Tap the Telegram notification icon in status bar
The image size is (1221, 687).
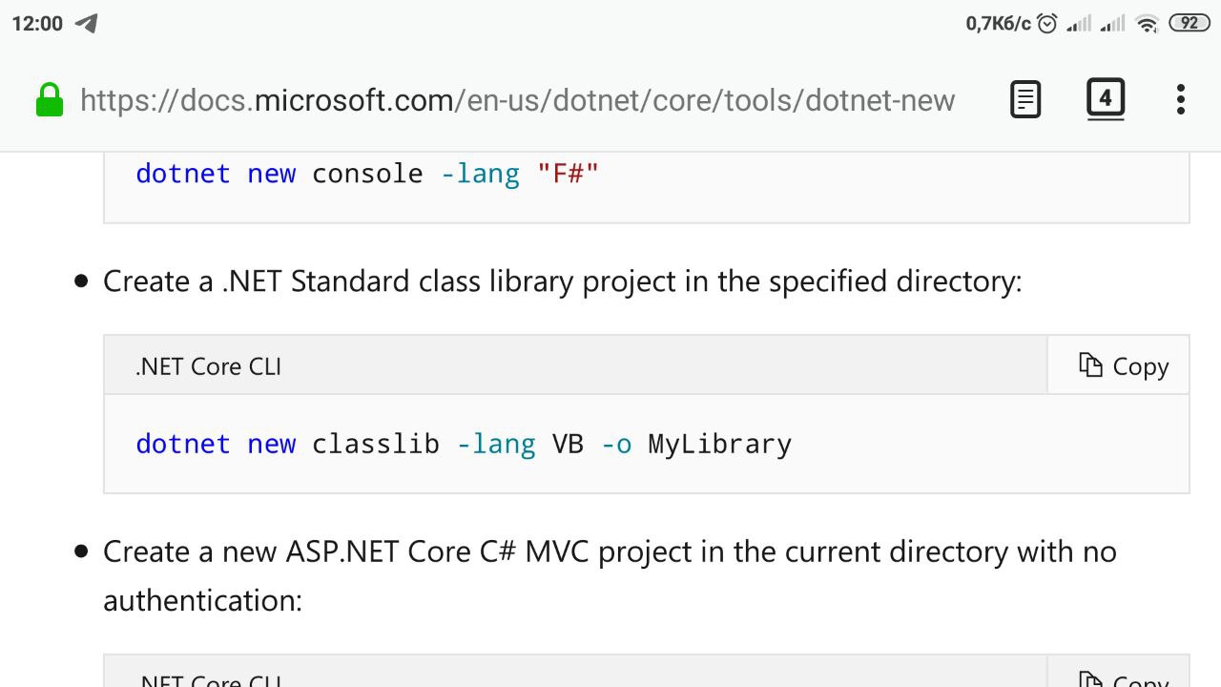click(87, 24)
